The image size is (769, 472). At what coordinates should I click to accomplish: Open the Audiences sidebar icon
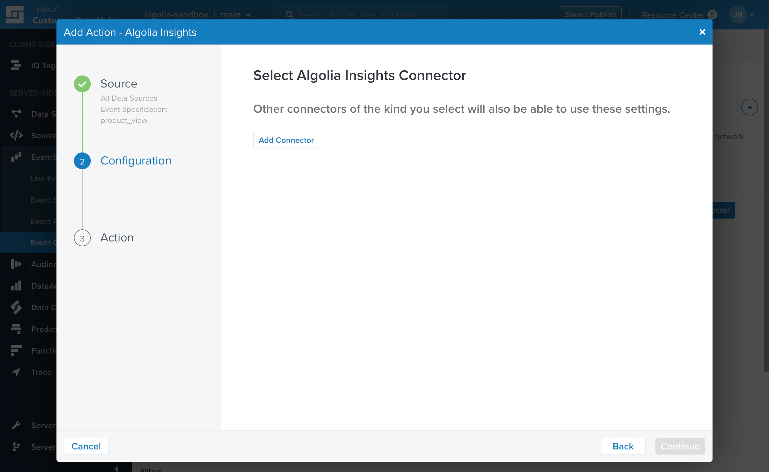tap(16, 264)
